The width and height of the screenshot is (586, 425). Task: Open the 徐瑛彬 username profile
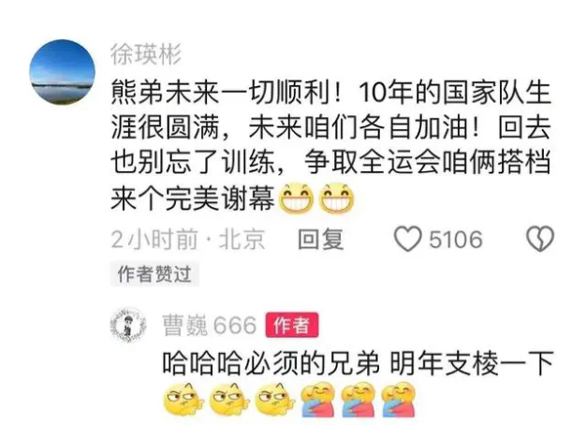(146, 54)
